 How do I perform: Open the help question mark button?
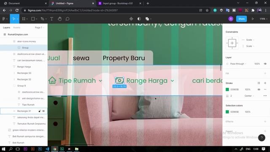click(262, 138)
